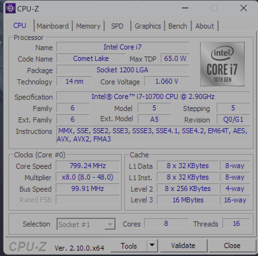Click the Level 3 associativity 16-way
The width and height of the screenshot is (258, 256).
pos(235,200)
